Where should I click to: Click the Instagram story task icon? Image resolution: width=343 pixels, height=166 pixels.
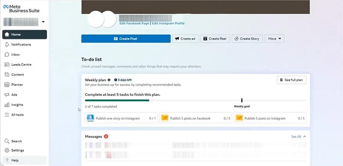click(x=90, y=118)
